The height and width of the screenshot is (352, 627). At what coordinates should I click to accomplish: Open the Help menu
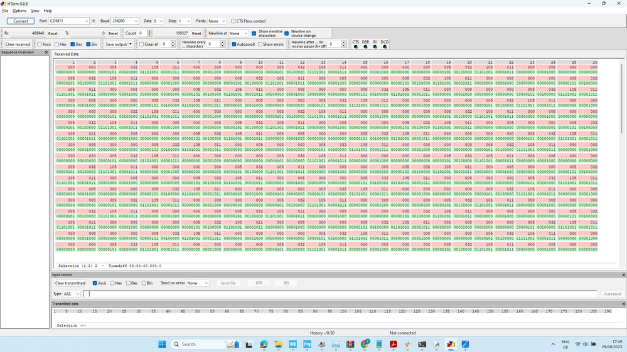point(48,11)
